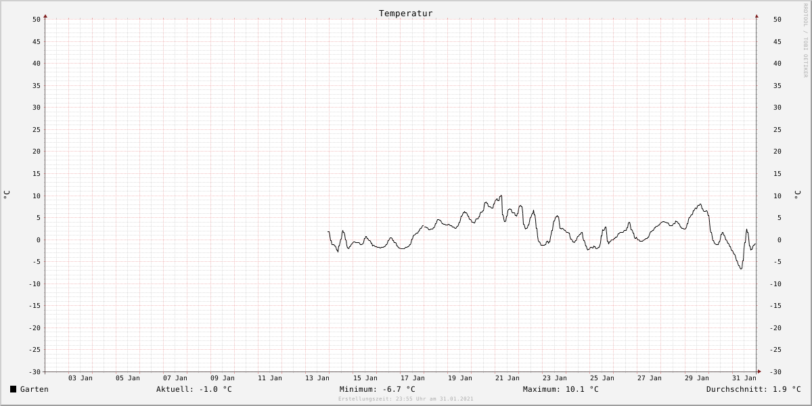Select the "25 Jan" x-axis label

point(602,378)
